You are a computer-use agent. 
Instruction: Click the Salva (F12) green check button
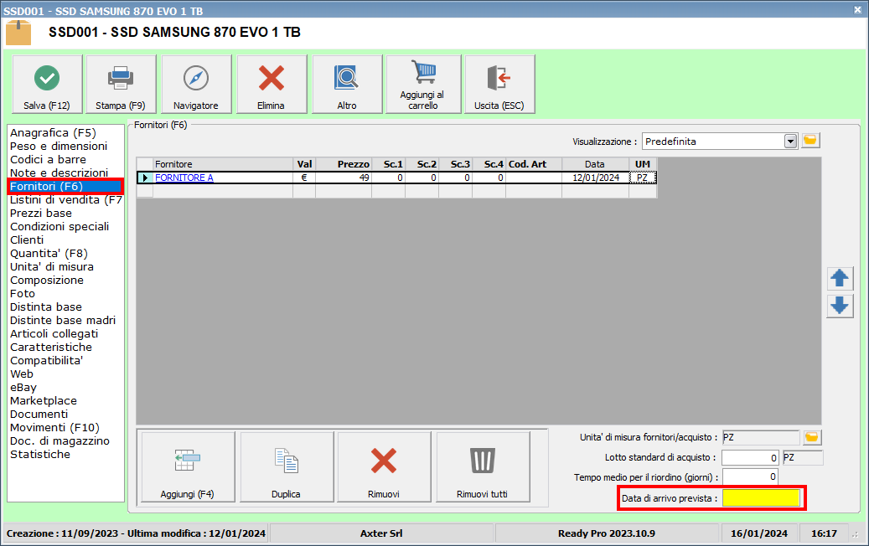coord(47,85)
